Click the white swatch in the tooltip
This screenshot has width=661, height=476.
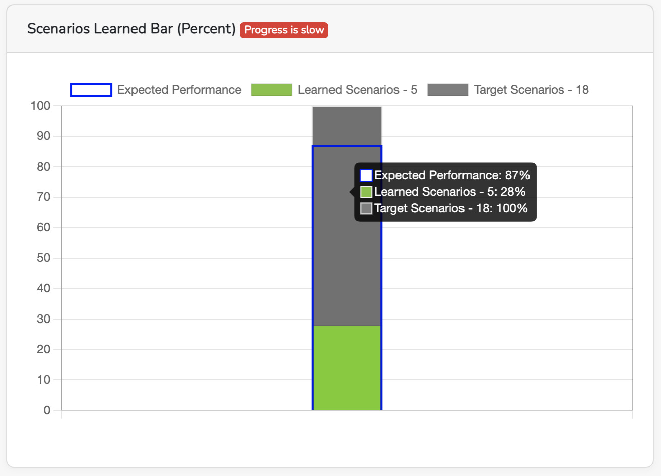366,176
